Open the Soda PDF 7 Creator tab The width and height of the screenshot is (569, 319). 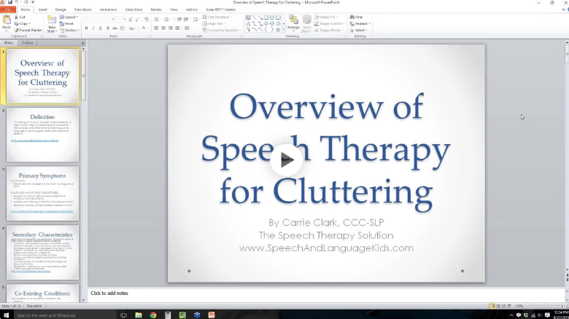[x=220, y=9]
